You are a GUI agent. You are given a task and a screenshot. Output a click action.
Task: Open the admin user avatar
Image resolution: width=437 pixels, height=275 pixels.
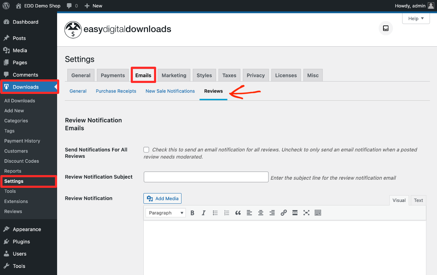click(431, 6)
